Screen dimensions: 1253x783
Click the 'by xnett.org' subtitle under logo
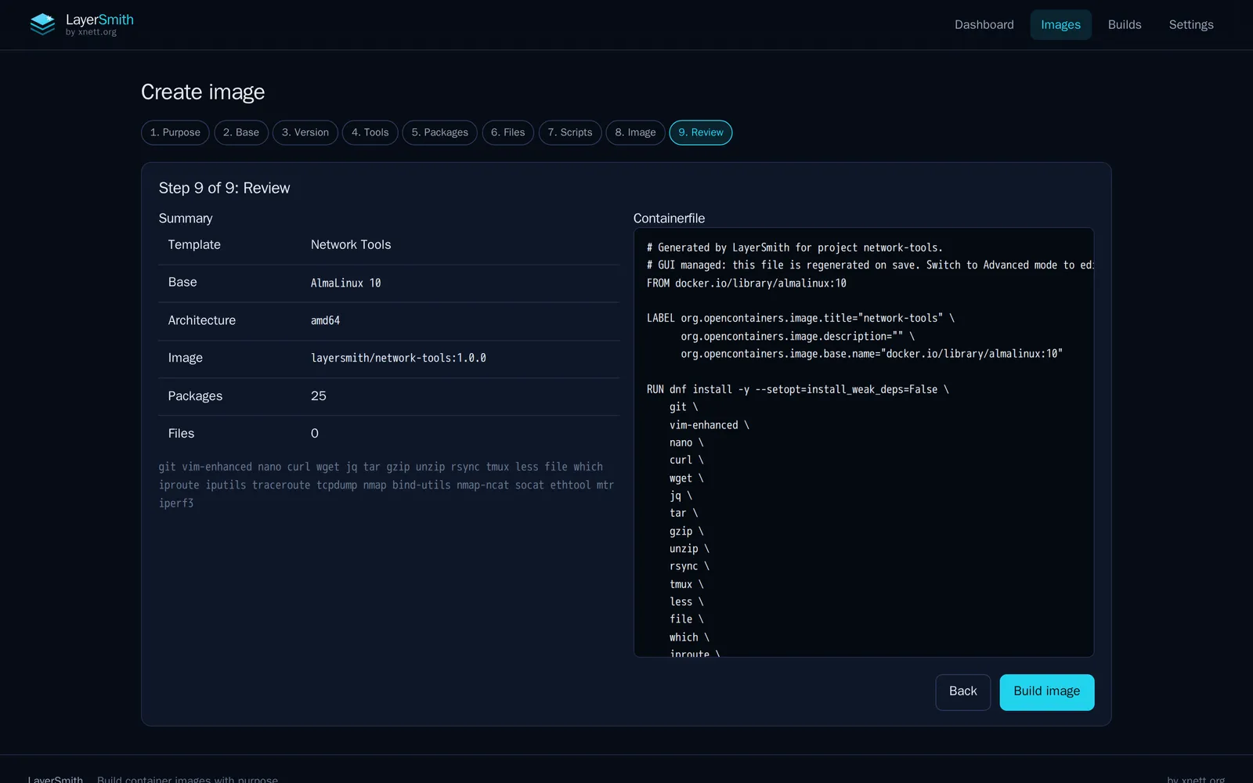click(91, 32)
